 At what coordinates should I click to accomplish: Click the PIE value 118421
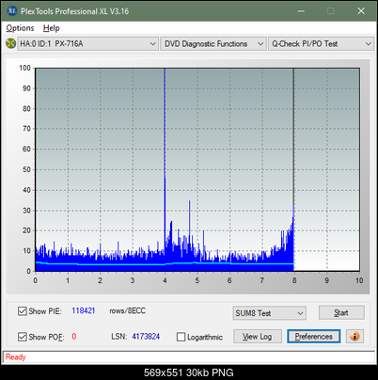tap(84, 310)
